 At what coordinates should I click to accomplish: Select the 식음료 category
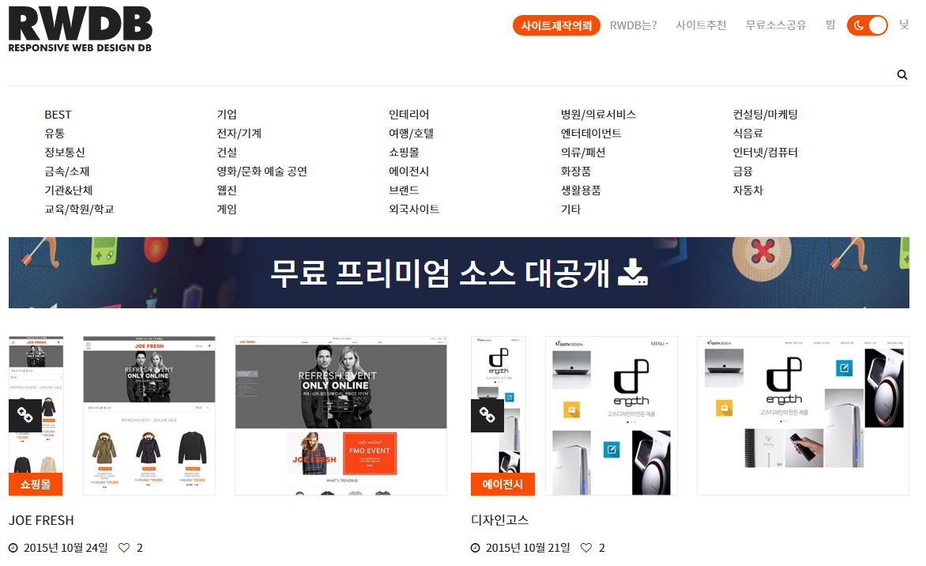[748, 134]
